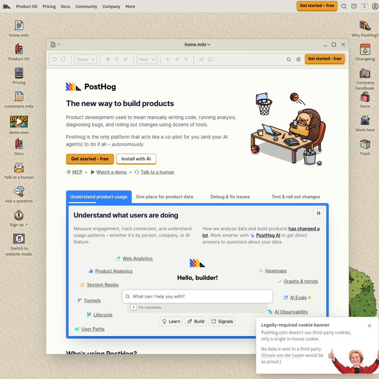Open the Heatmaps link

(x=276, y=271)
